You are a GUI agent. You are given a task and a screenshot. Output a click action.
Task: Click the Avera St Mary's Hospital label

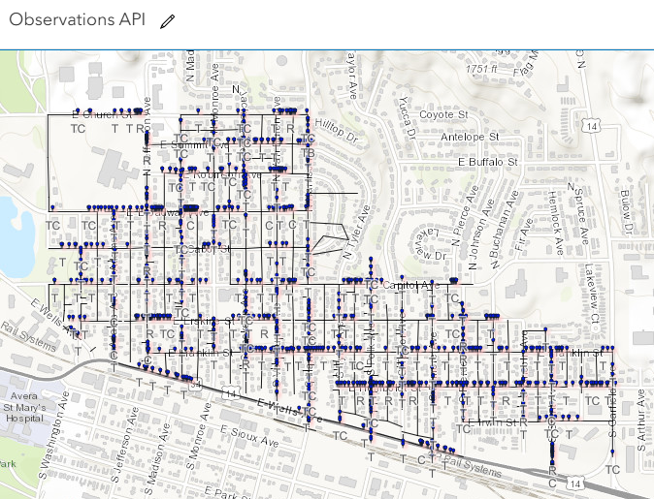point(24,407)
